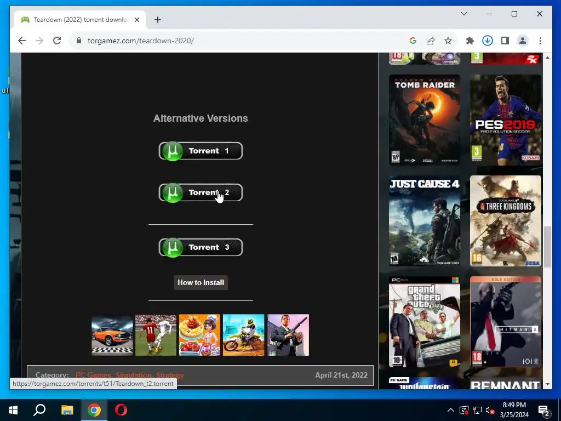This screenshot has width=561, height=421.
Task: Click the Google icon in address bar
Action: point(413,41)
